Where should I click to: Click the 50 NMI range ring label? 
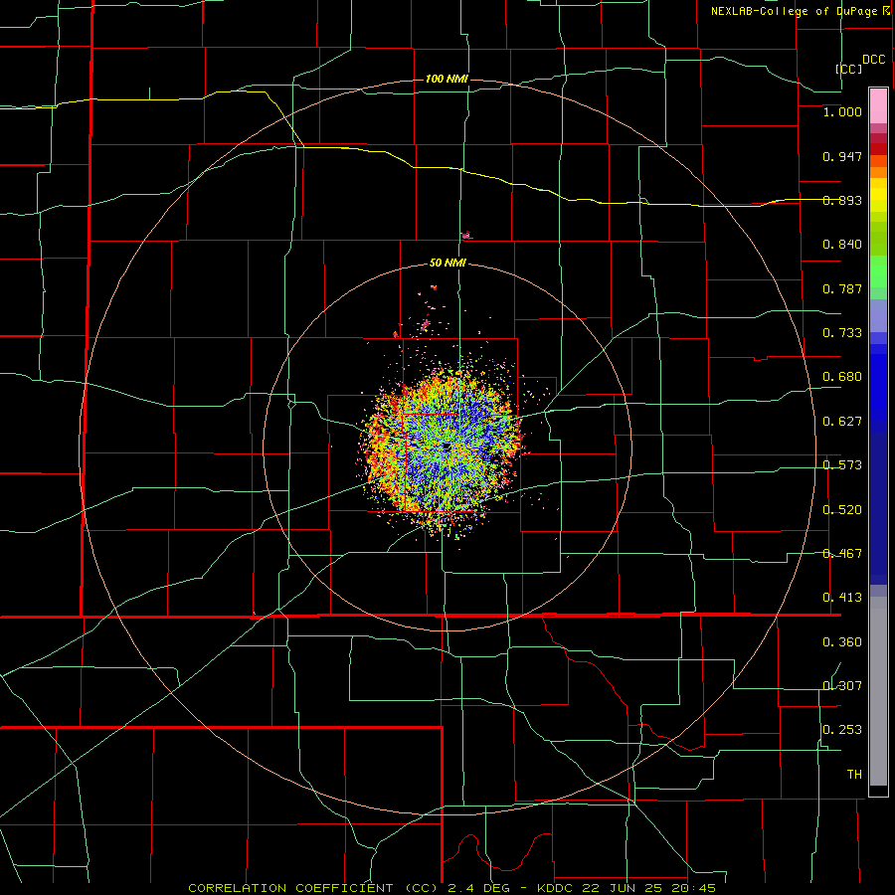click(x=447, y=263)
